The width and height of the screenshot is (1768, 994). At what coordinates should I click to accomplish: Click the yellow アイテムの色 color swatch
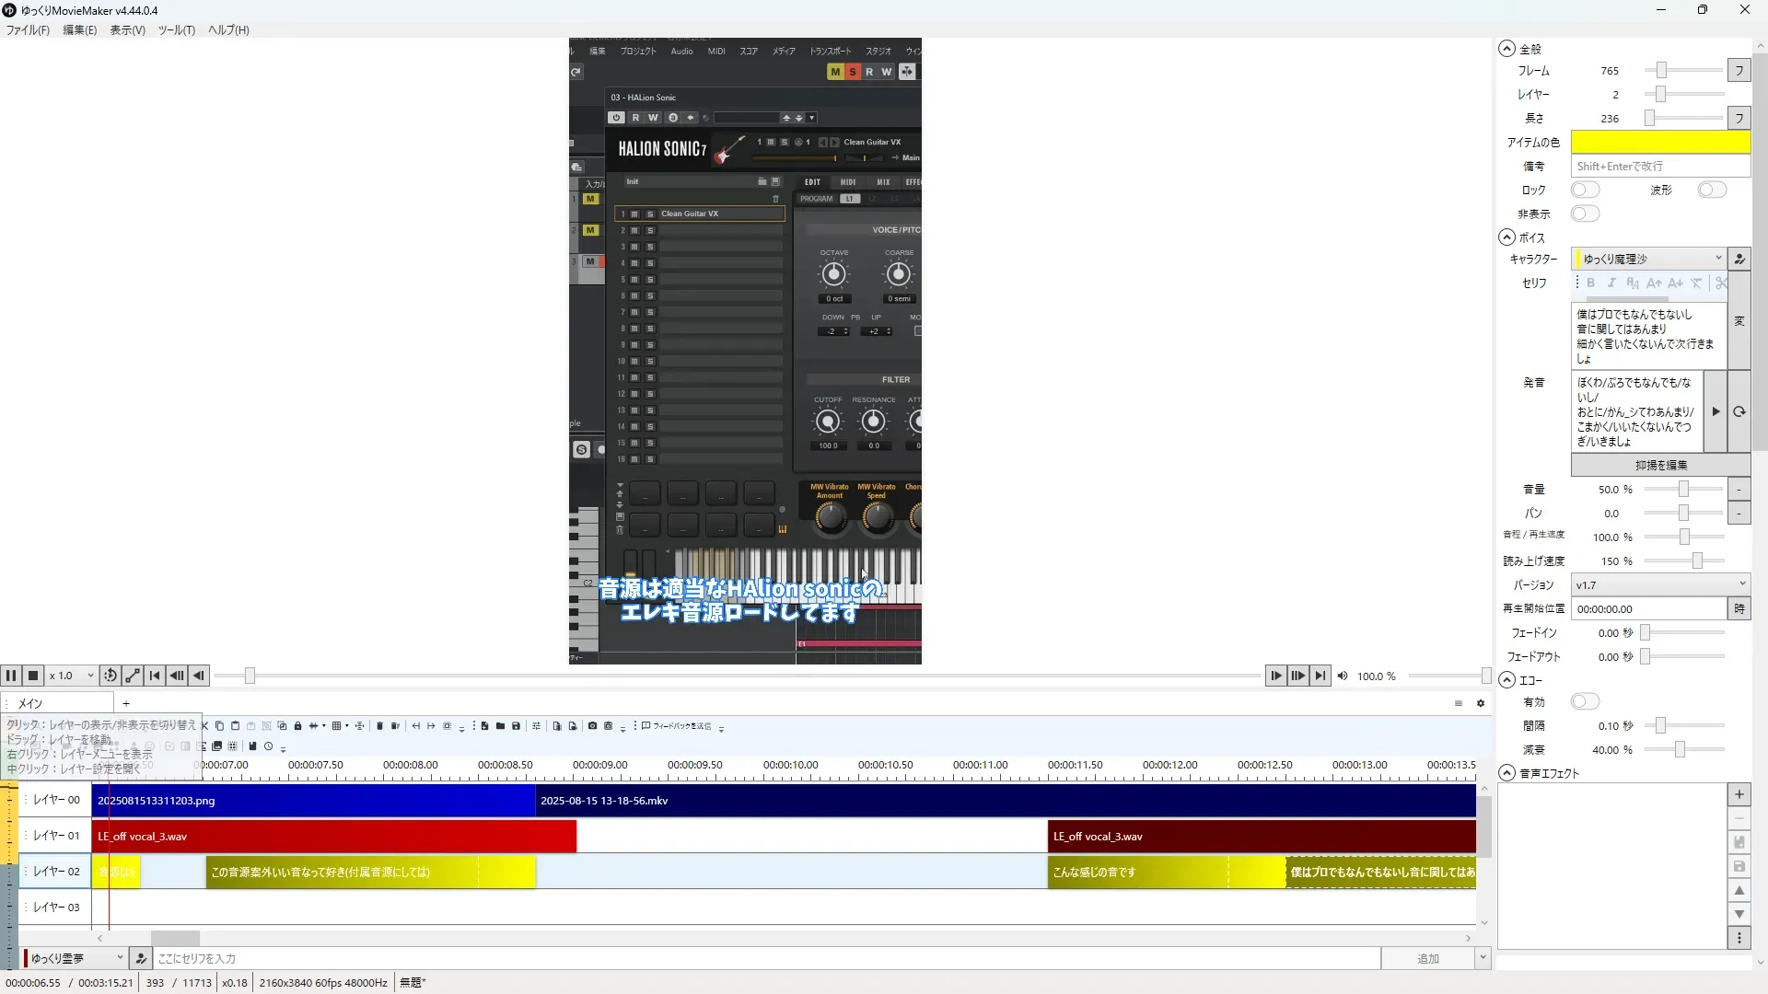point(1659,142)
